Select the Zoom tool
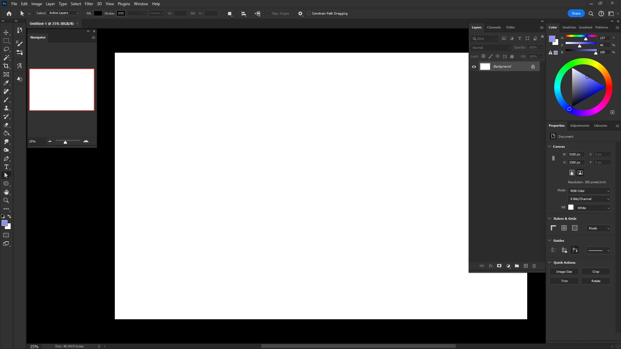This screenshot has height=349, width=621. click(6, 200)
